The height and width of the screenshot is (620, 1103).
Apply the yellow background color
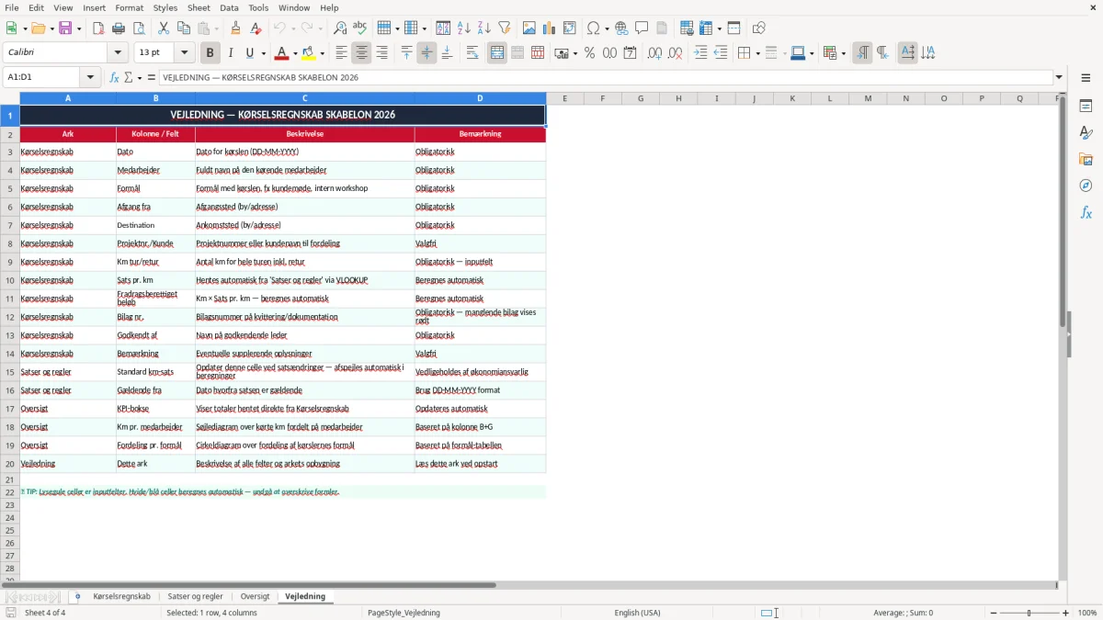pos(310,53)
